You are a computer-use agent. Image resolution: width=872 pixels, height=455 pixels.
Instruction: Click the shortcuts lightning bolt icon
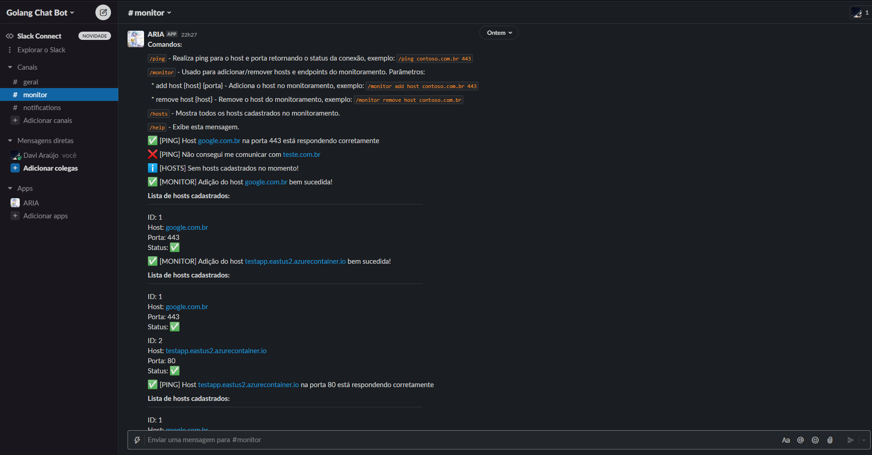coord(137,439)
